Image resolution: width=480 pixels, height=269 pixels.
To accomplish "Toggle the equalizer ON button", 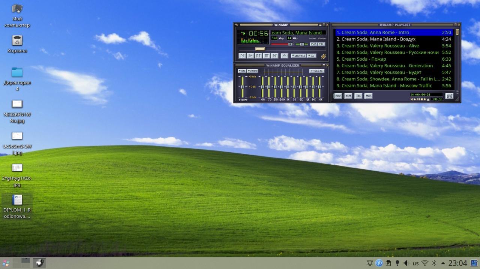I will coord(242,71).
